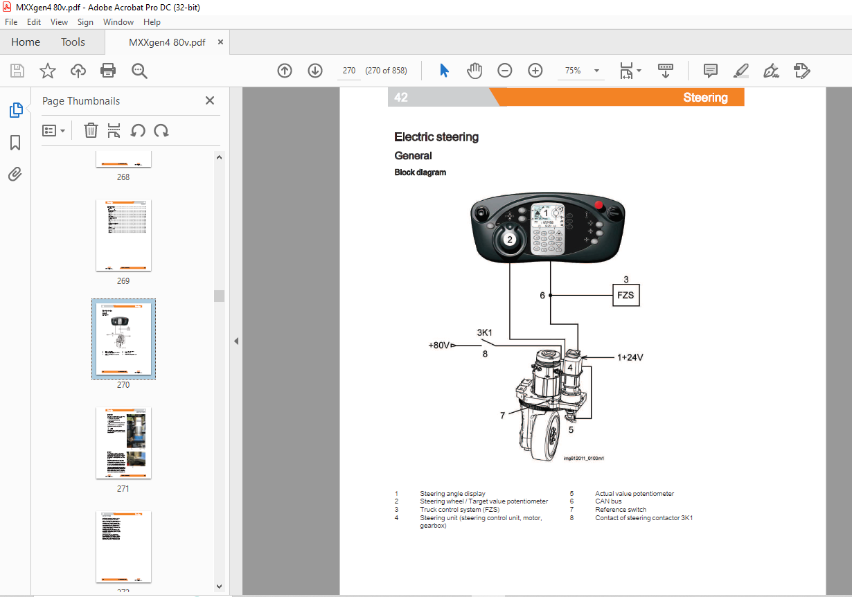Screen dimensions: 852x597
Task: Go to the previous page arrow
Action: (x=285, y=71)
